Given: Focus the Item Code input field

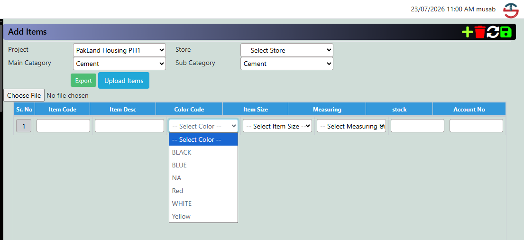Looking at the screenshot, I should [63, 126].
